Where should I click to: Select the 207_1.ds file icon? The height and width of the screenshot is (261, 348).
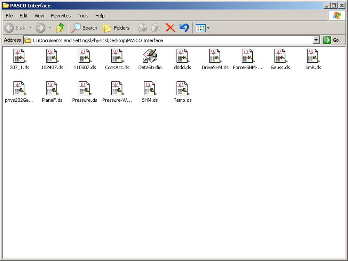coord(19,56)
